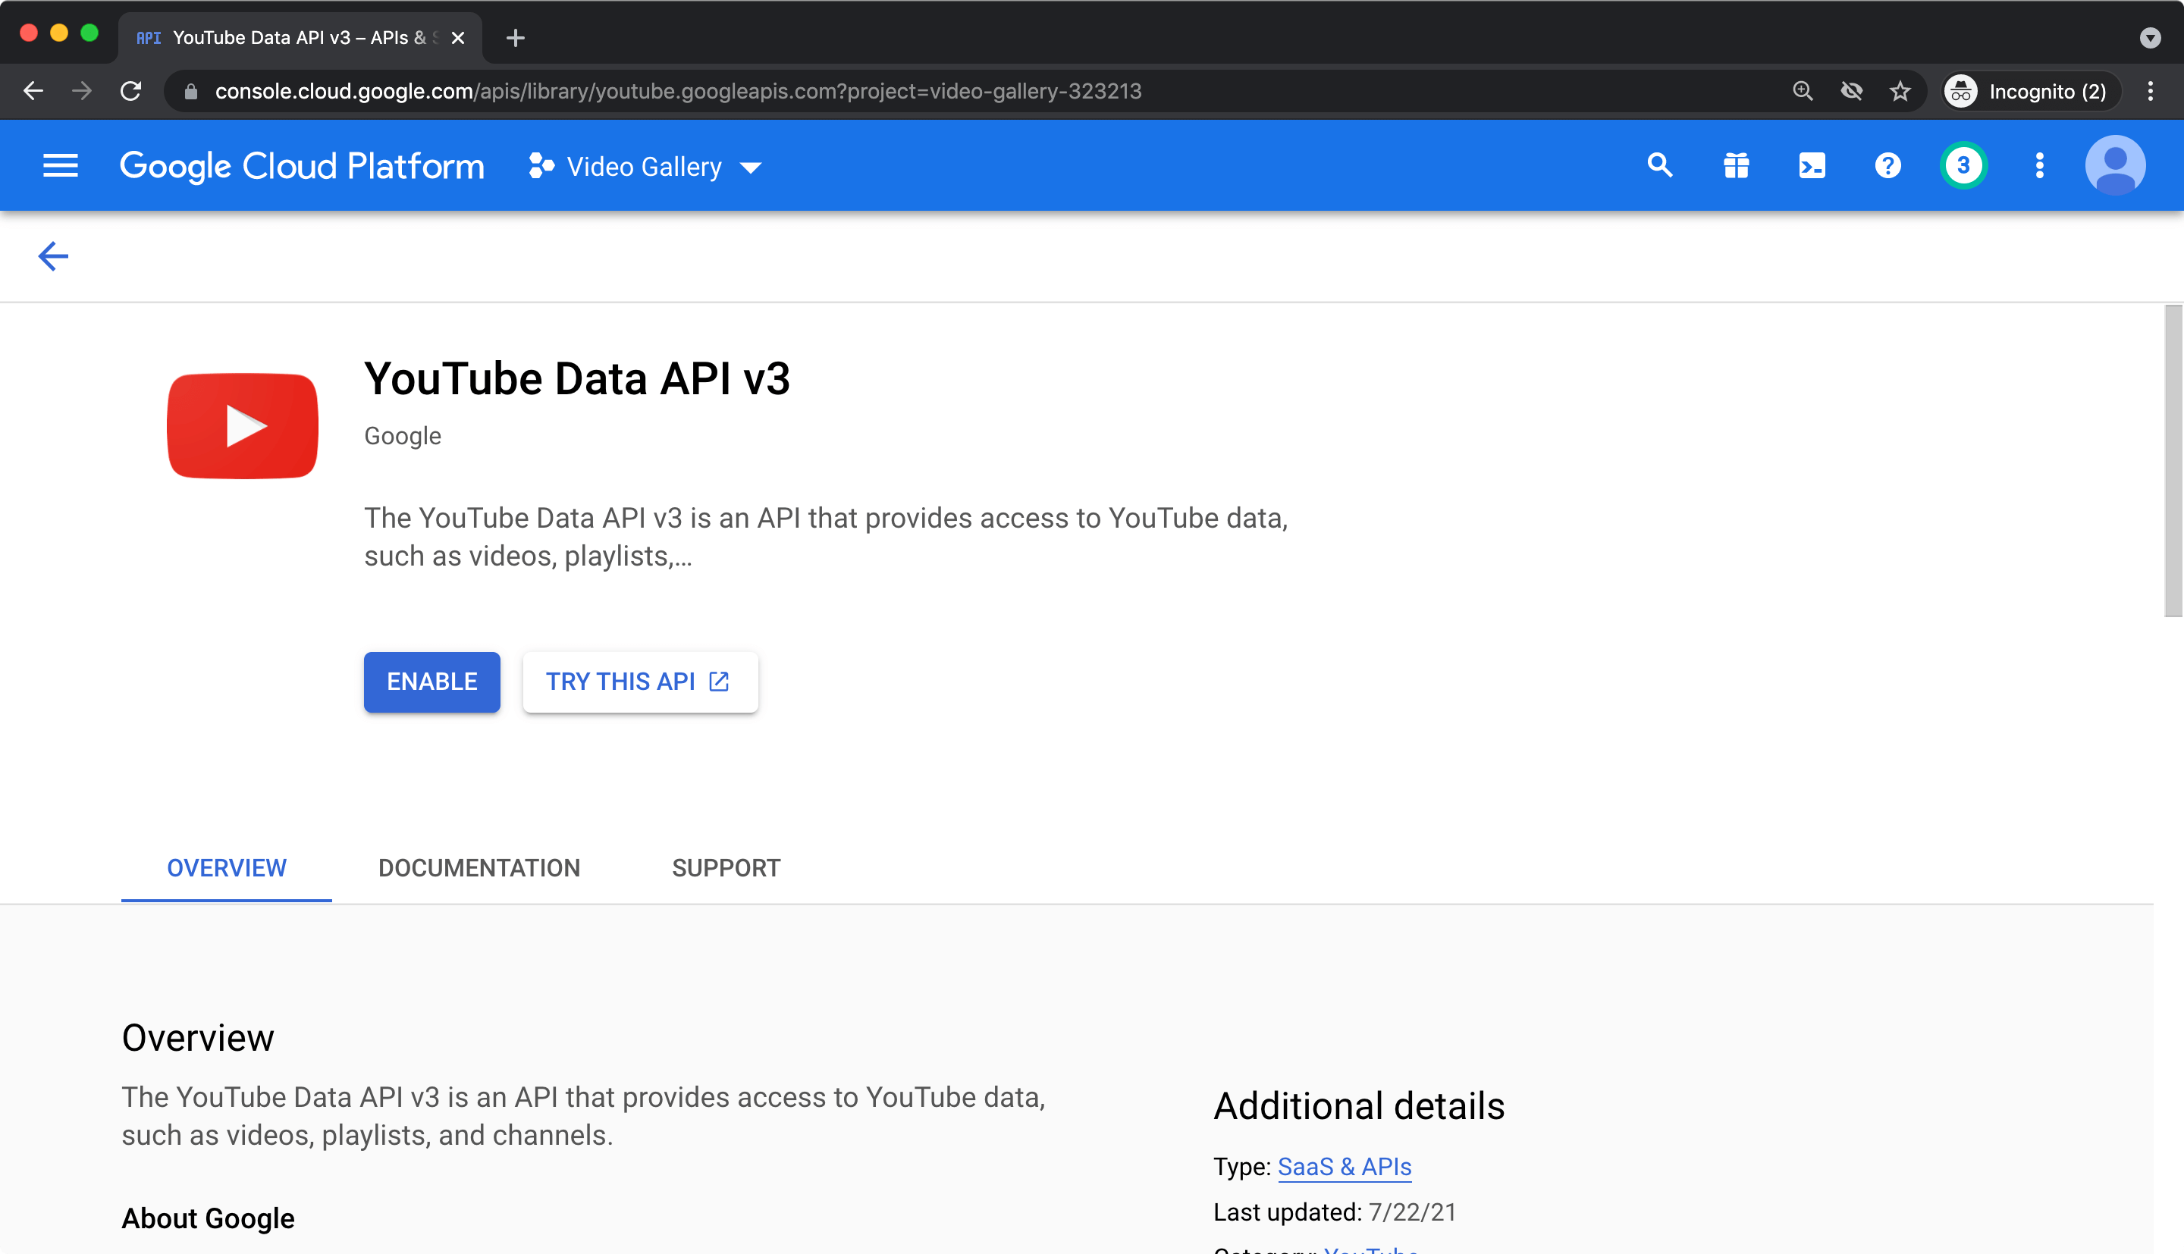The width and height of the screenshot is (2184, 1254).
Task: Switch to Documentation tab
Action: coord(479,867)
